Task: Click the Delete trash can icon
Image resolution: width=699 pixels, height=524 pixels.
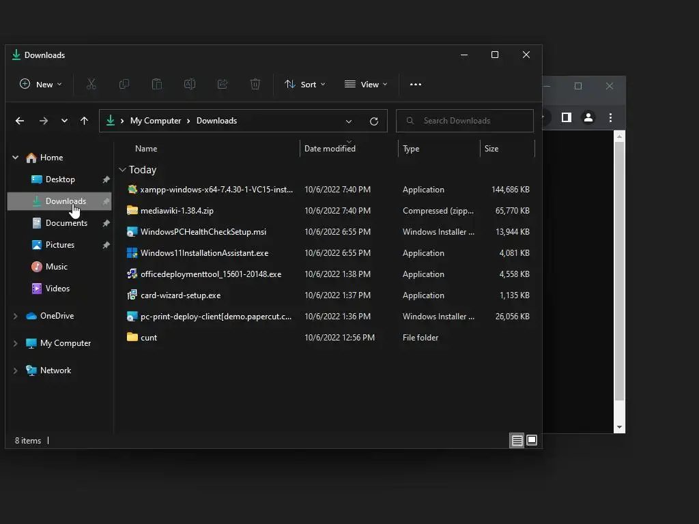Action: pos(255,84)
